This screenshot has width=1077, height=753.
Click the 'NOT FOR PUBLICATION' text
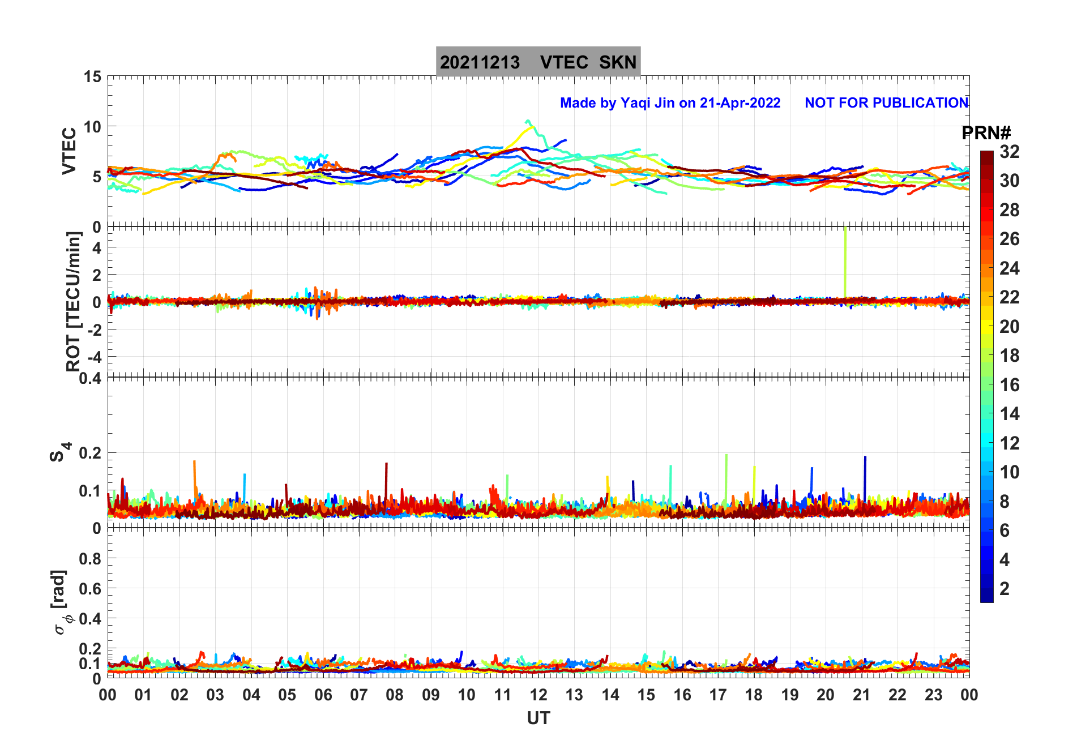point(886,103)
